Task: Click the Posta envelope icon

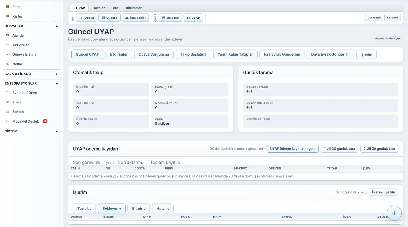Action: [x=7, y=102]
